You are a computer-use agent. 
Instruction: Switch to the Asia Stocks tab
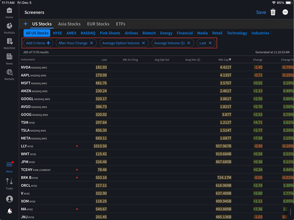click(69, 24)
